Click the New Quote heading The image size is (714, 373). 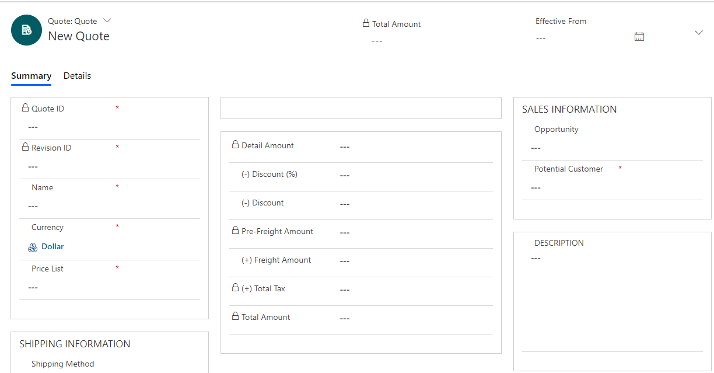click(x=79, y=36)
